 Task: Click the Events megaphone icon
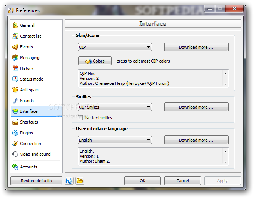click(15, 47)
